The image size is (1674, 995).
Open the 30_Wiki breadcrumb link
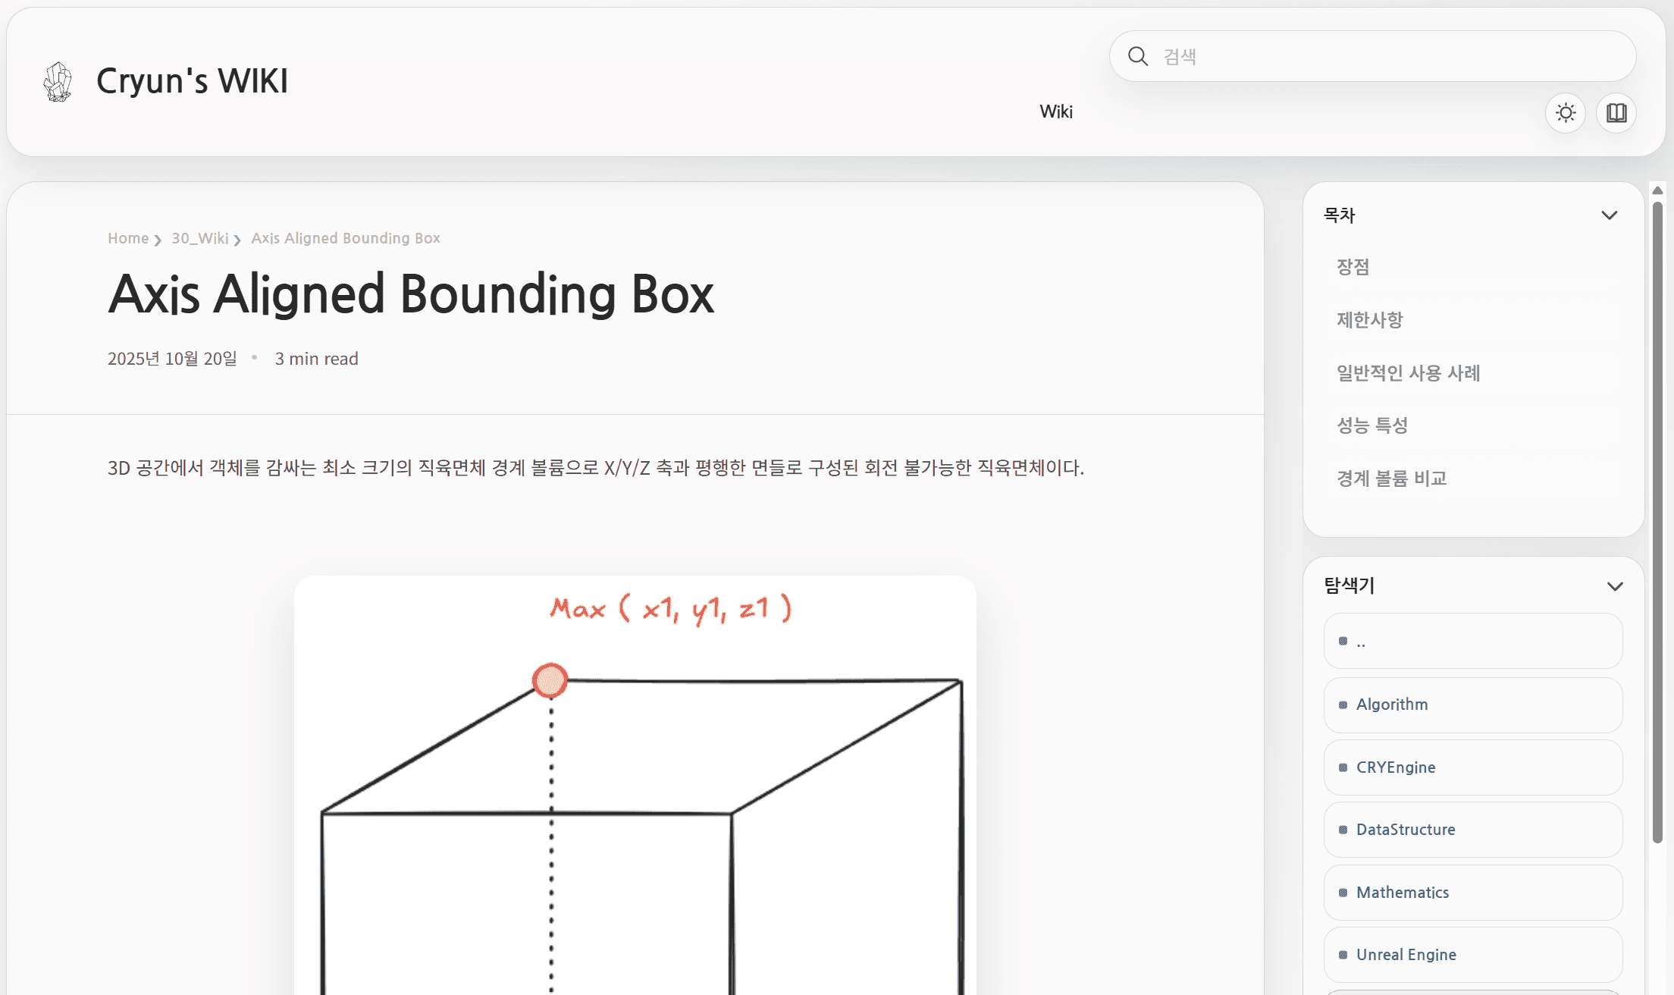199,238
